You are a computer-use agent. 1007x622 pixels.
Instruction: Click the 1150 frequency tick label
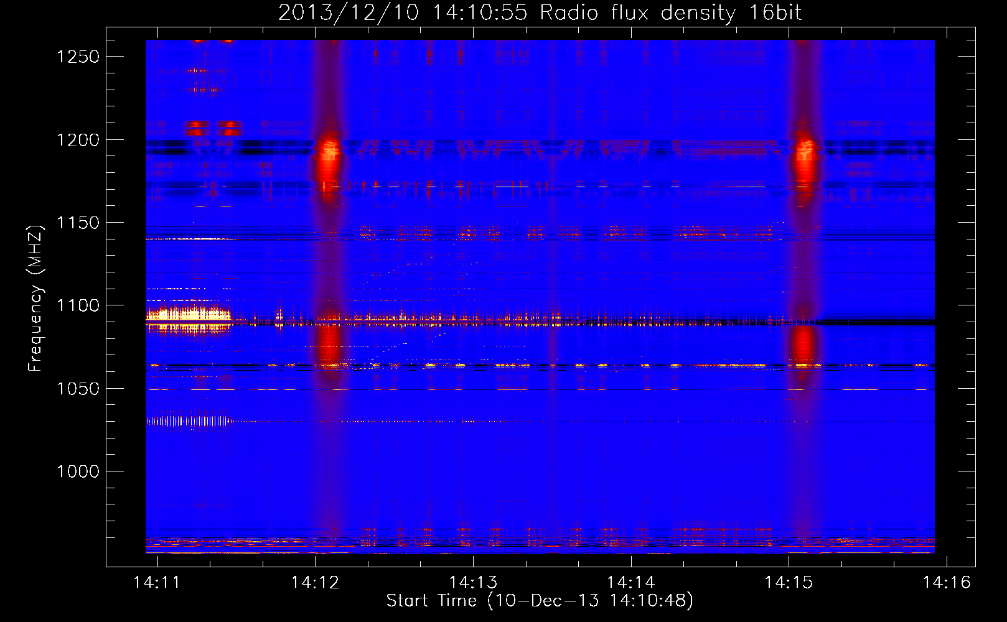pos(78,223)
